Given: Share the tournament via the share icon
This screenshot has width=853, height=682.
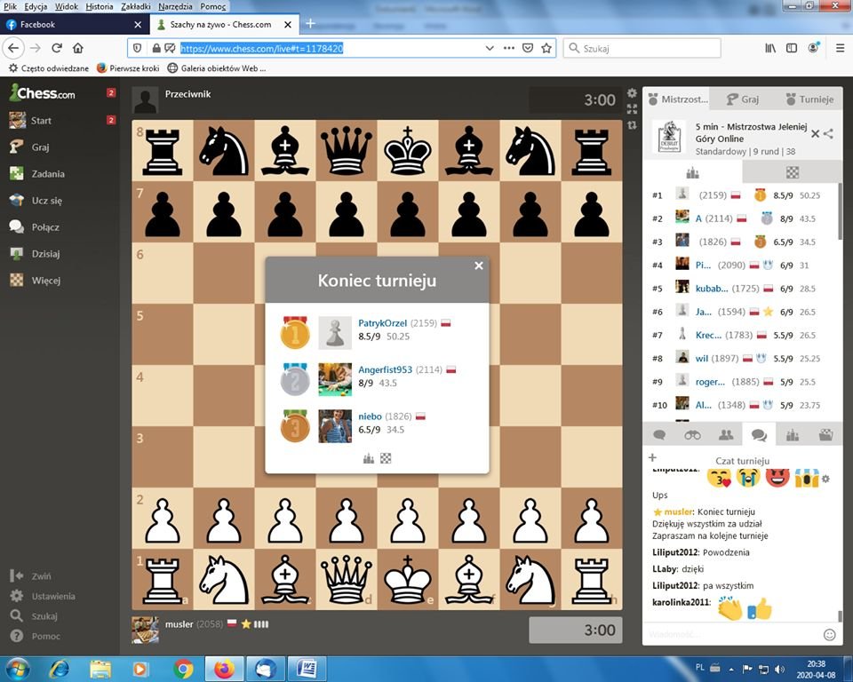Looking at the screenshot, I should 828,134.
